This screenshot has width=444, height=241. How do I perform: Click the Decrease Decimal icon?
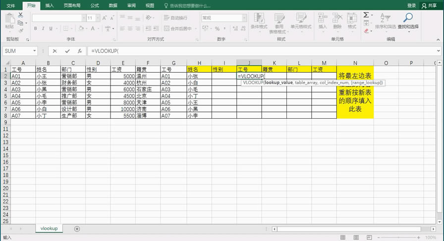pos(243,29)
